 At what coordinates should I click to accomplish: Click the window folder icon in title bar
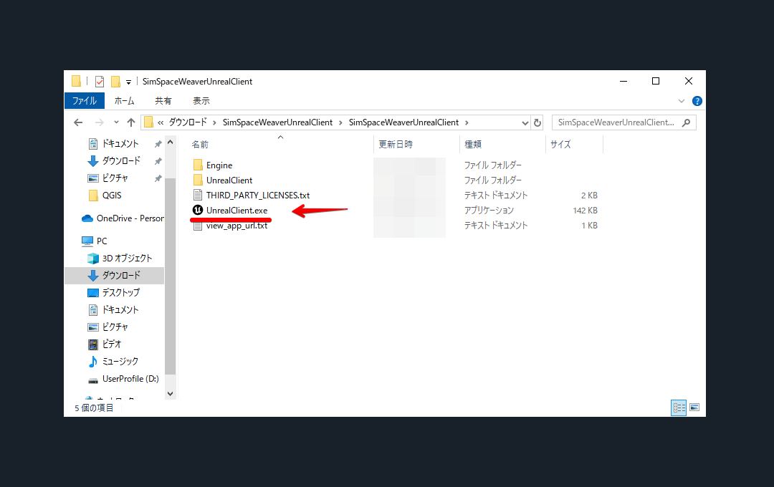(x=76, y=81)
